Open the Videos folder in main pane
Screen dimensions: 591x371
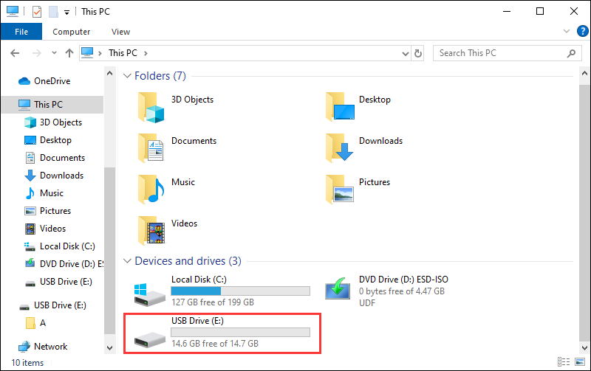click(x=151, y=229)
